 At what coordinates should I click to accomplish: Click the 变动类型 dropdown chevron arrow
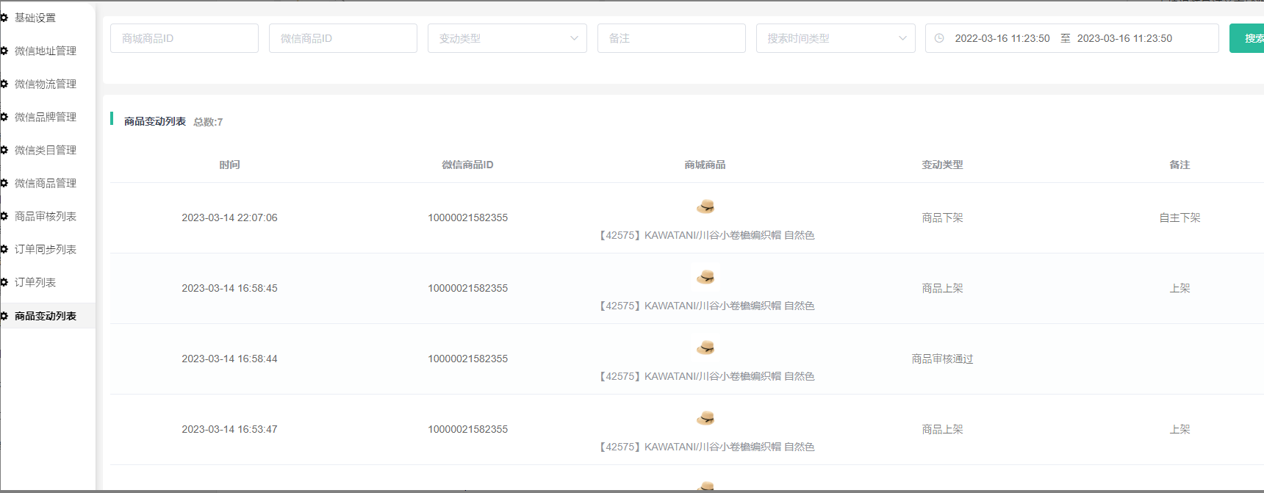click(x=574, y=38)
